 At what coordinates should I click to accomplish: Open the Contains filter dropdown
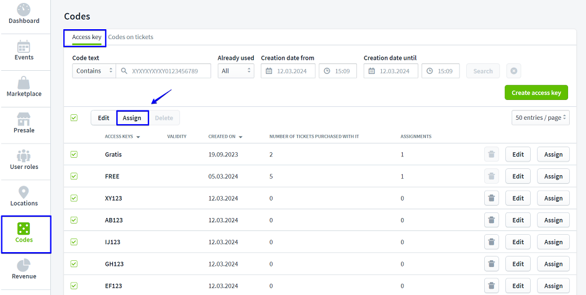tap(93, 71)
